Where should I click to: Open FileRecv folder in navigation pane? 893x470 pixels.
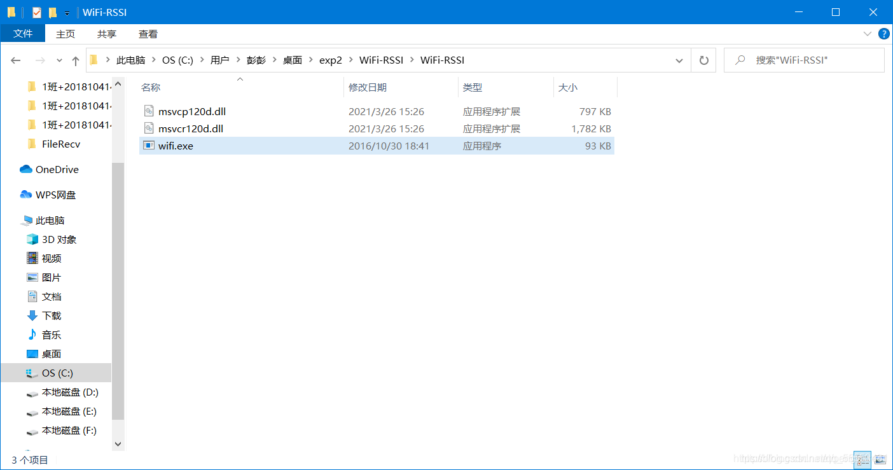pos(61,144)
